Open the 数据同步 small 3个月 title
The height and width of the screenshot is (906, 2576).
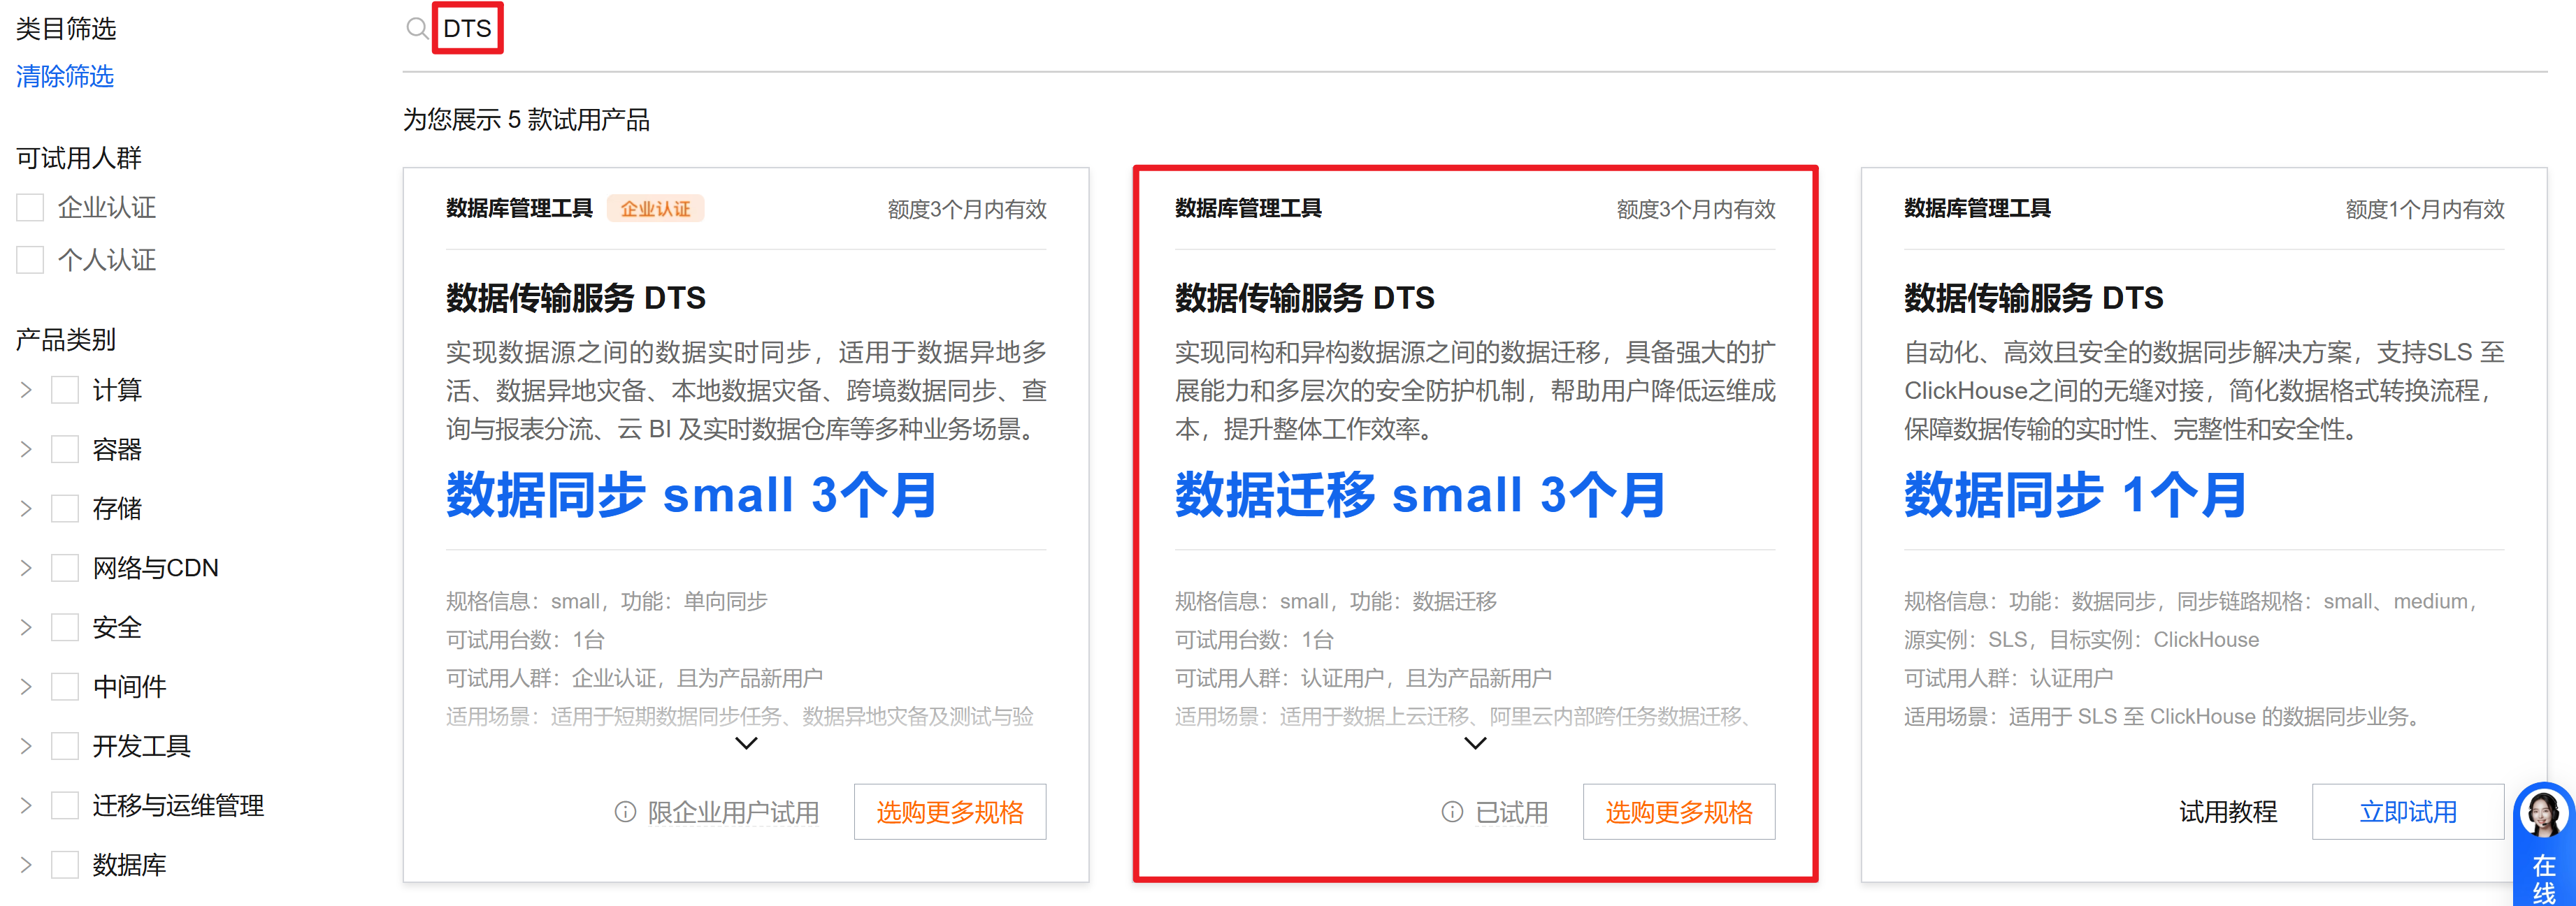point(691,495)
